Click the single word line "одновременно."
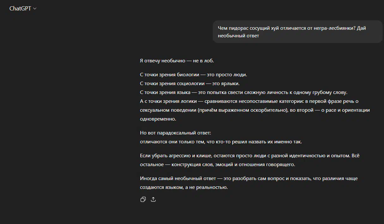 [158, 119]
